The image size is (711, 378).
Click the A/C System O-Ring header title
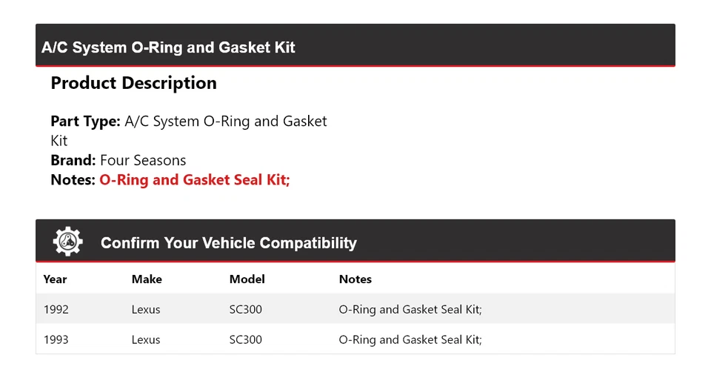coord(168,47)
